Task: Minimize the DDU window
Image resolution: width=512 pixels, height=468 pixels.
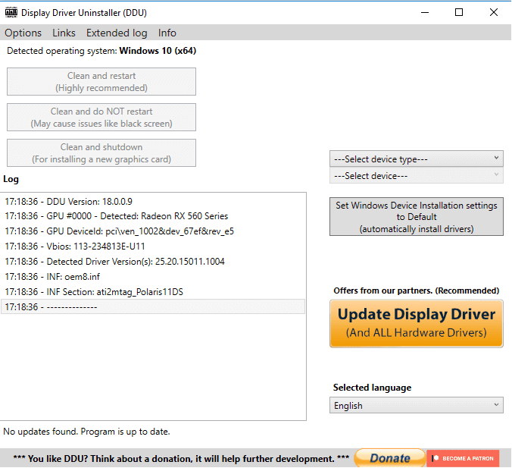Action: [x=425, y=12]
